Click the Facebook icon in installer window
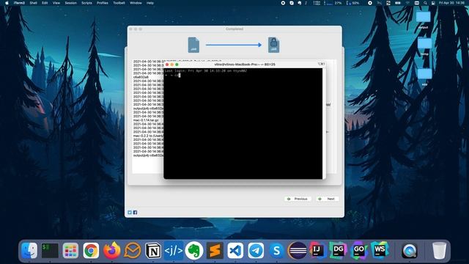Screen dimensions: 469x264 click(x=135, y=212)
